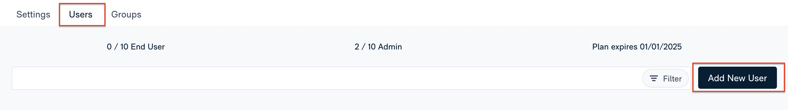Start creating a new user account
Image resolution: width=788 pixels, height=110 pixels.
click(737, 78)
